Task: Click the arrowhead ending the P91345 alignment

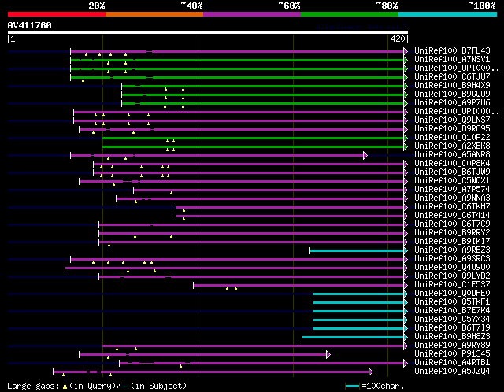Action: coord(328,355)
